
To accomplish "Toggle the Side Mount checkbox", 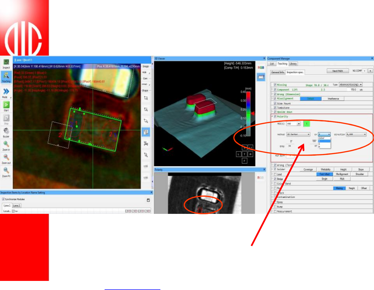I will coord(275,103).
